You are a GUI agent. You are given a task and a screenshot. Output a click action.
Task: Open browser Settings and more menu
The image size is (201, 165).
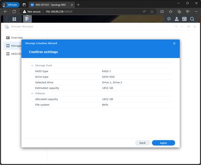(196, 11)
